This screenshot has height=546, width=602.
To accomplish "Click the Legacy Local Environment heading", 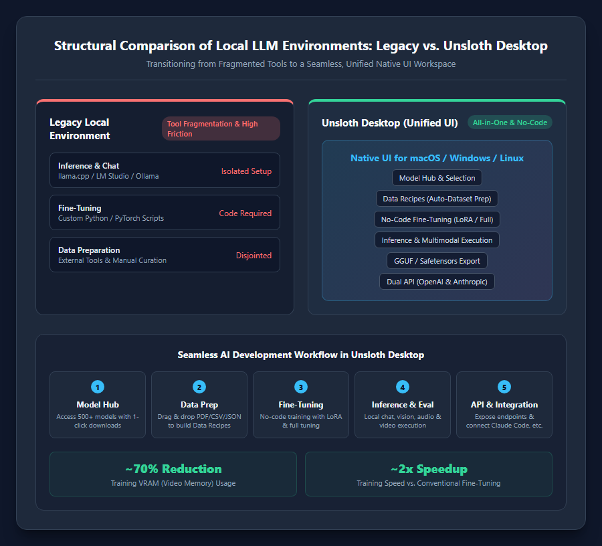I will click(x=80, y=129).
